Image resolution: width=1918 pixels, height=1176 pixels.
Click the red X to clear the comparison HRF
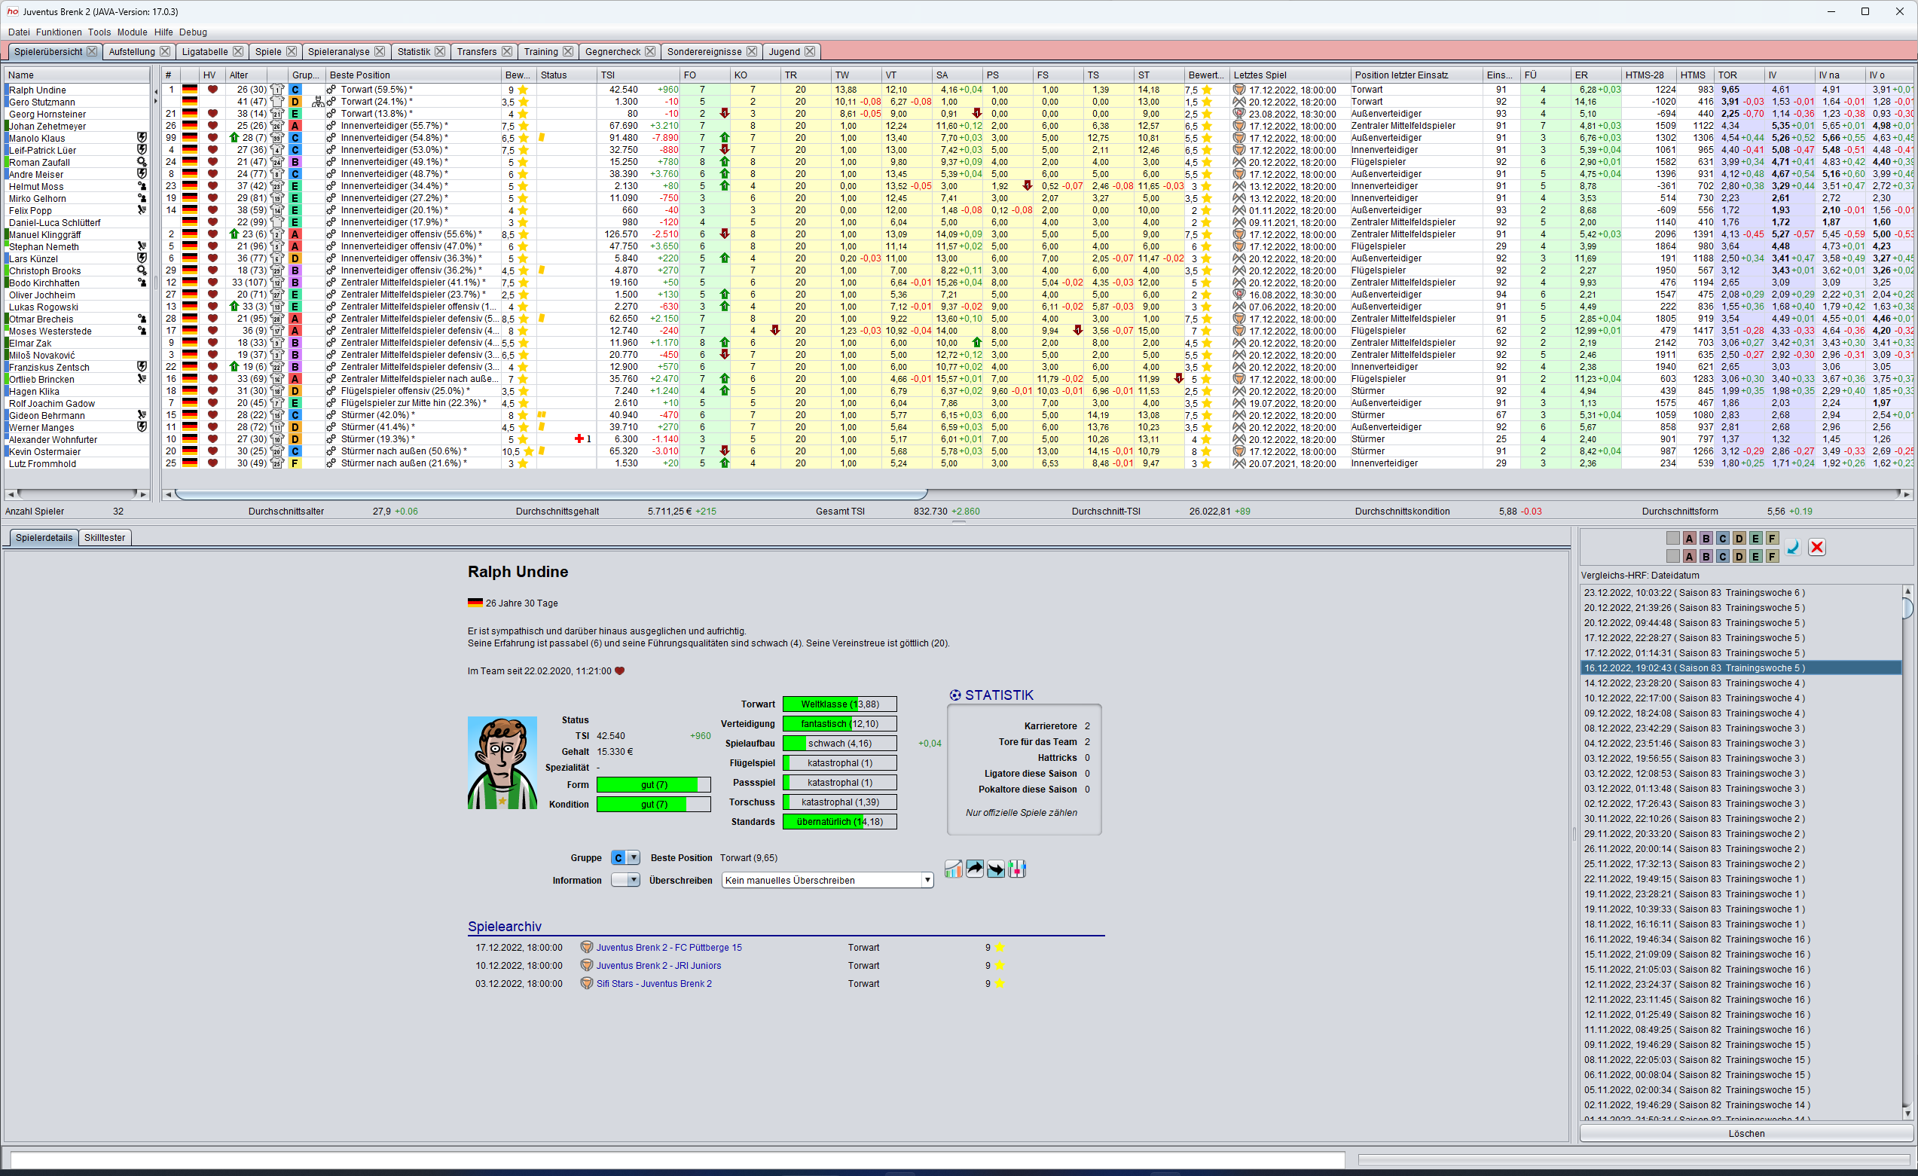1816,548
